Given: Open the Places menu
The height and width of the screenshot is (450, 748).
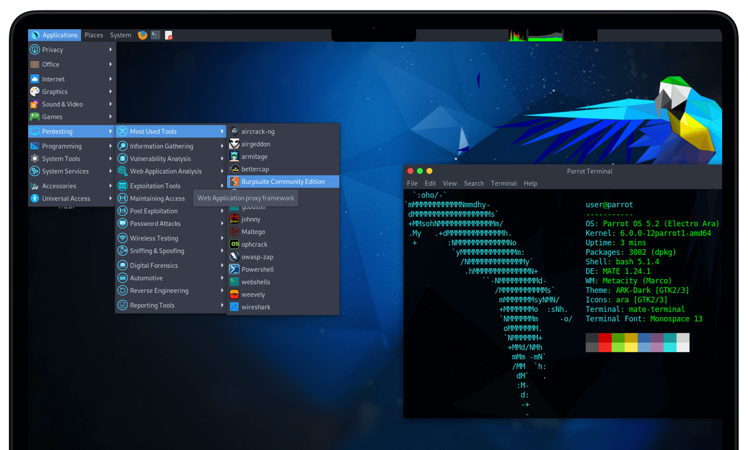Looking at the screenshot, I should coord(93,35).
